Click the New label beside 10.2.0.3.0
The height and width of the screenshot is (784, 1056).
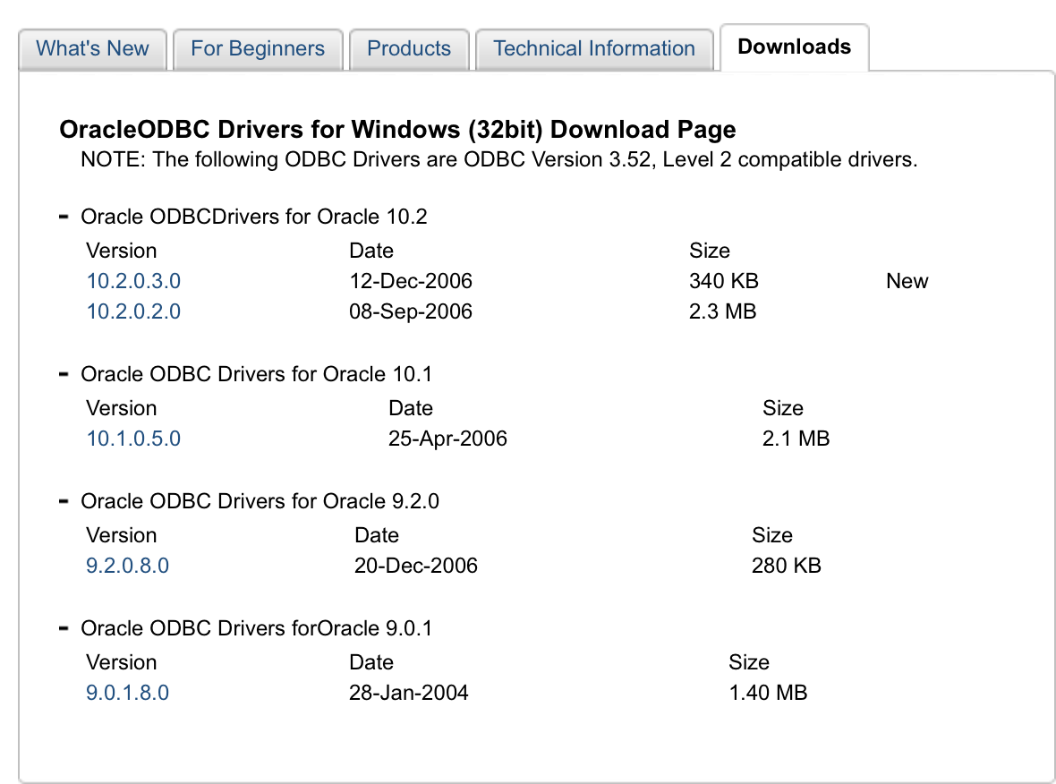[907, 281]
